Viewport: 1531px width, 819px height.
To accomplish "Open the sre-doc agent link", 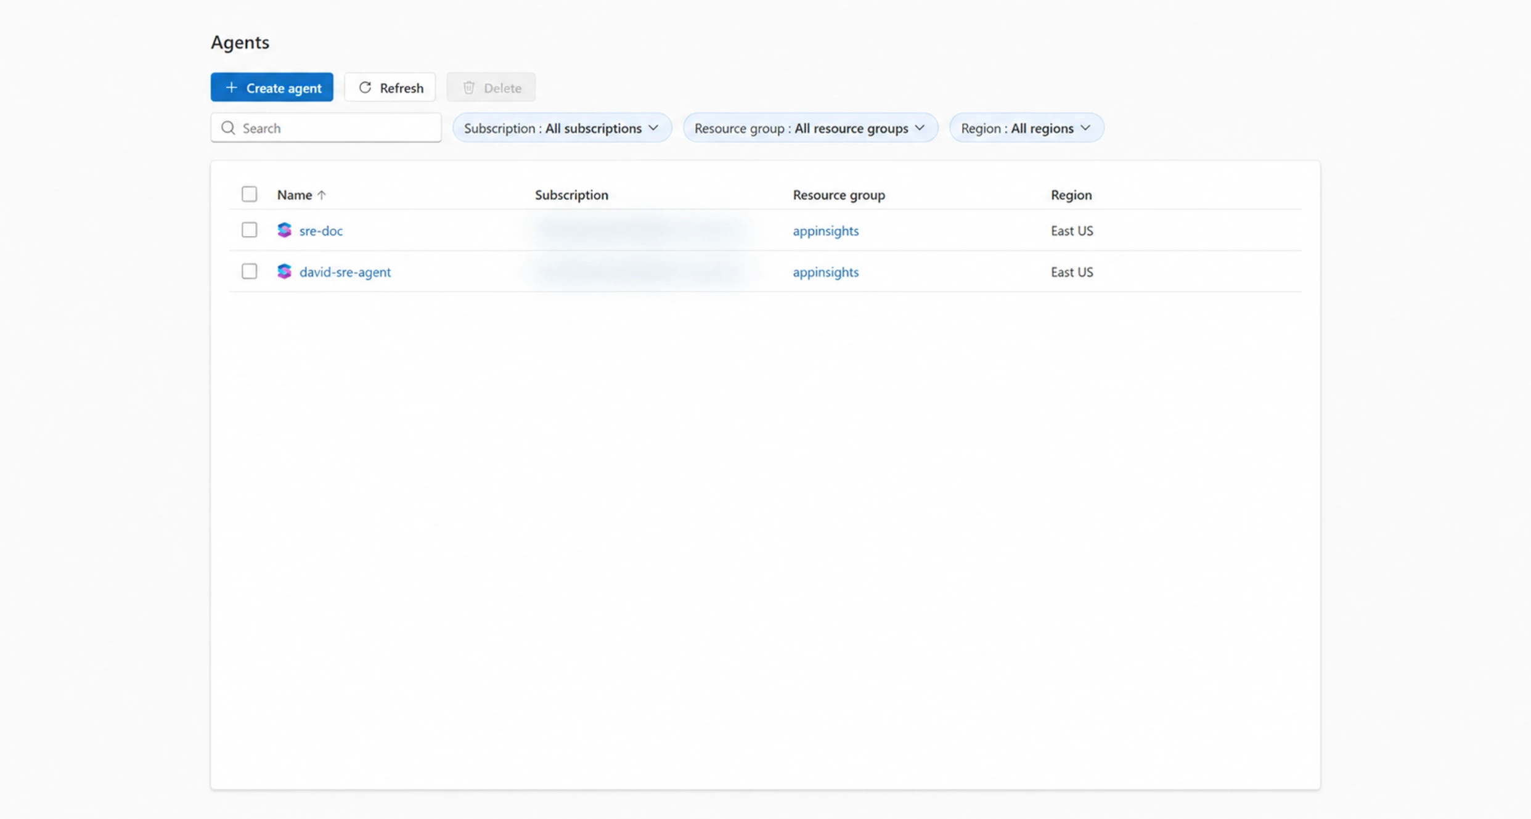I will click(x=321, y=230).
